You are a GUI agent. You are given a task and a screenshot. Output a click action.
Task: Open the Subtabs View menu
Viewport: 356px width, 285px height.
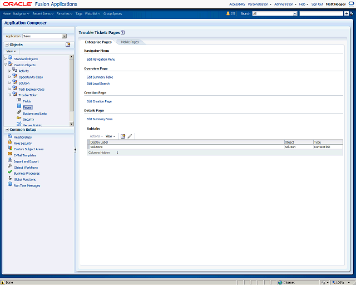pyautogui.click(x=110, y=136)
